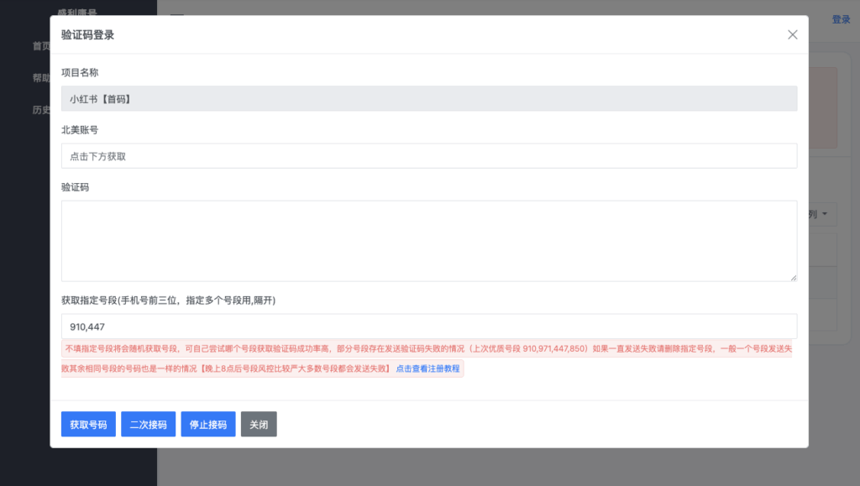Click the 获取指定号段 field label
Image resolution: width=860 pixels, height=486 pixels.
(168, 300)
